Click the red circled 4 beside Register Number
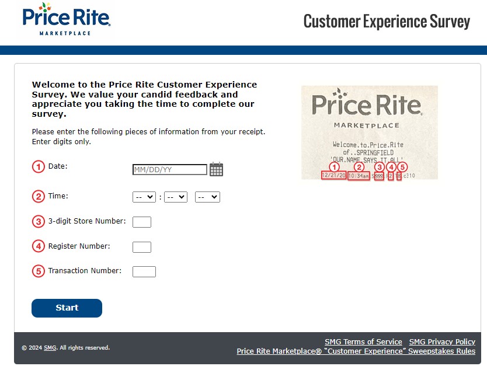 38,246
